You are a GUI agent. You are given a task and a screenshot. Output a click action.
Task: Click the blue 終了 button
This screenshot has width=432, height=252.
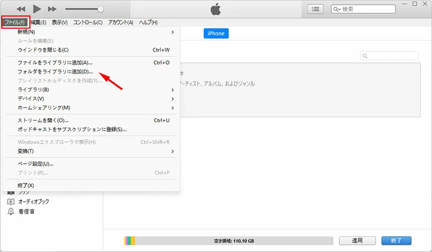click(x=396, y=240)
